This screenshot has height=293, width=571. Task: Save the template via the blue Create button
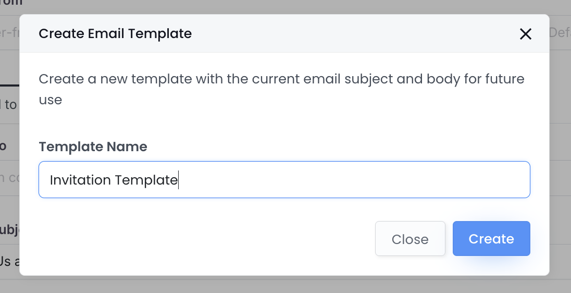[x=491, y=239]
